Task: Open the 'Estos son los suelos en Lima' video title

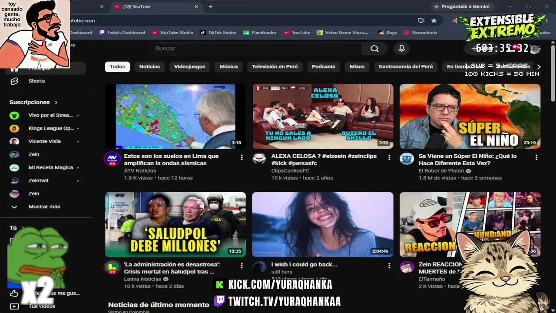Action: [x=171, y=160]
